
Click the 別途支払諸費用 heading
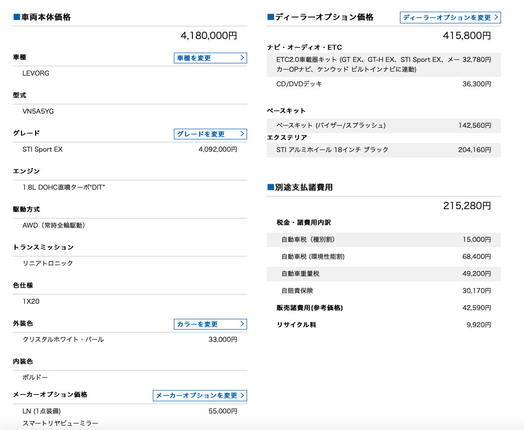300,188
